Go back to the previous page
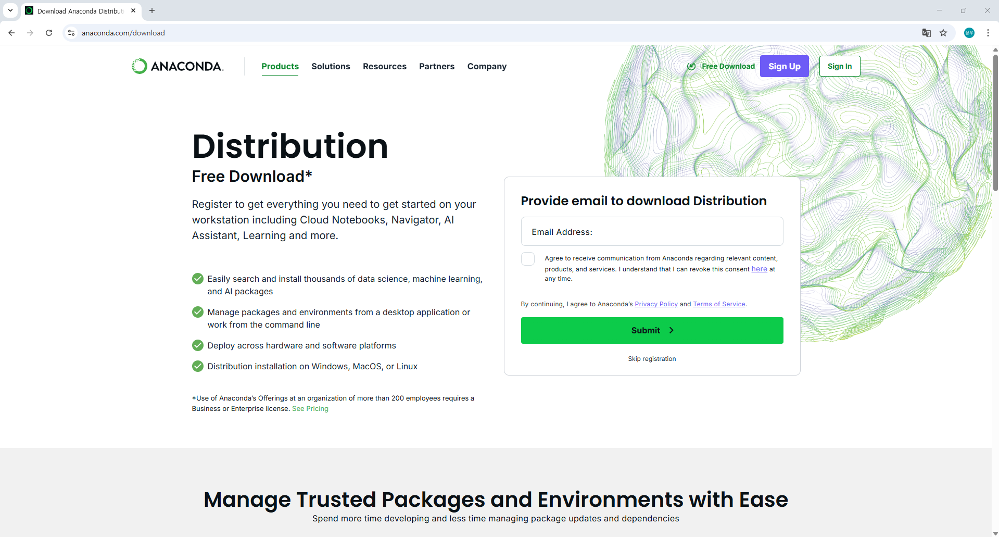This screenshot has width=999, height=537. pyautogui.click(x=11, y=33)
